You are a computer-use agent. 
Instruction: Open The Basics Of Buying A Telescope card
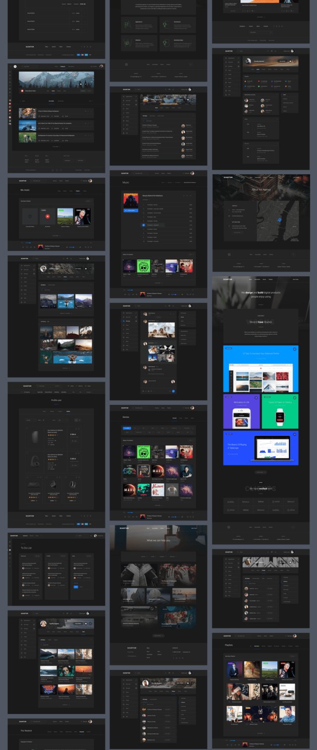coord(261,448)
